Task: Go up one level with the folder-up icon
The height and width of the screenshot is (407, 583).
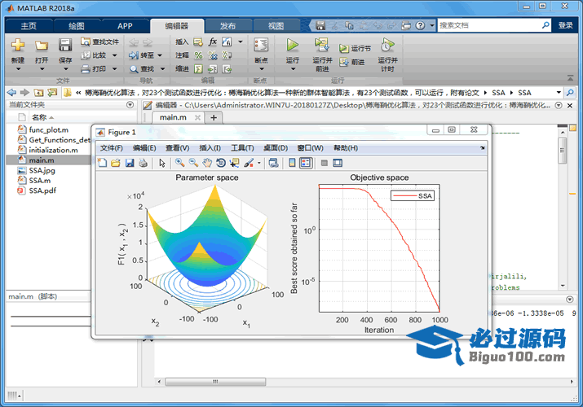Action: [x=38, y=92]
